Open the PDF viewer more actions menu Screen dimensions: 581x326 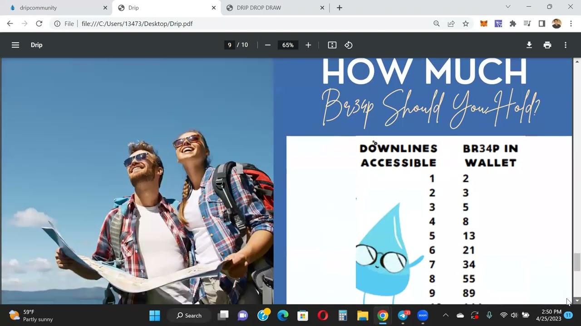[566, 45]
